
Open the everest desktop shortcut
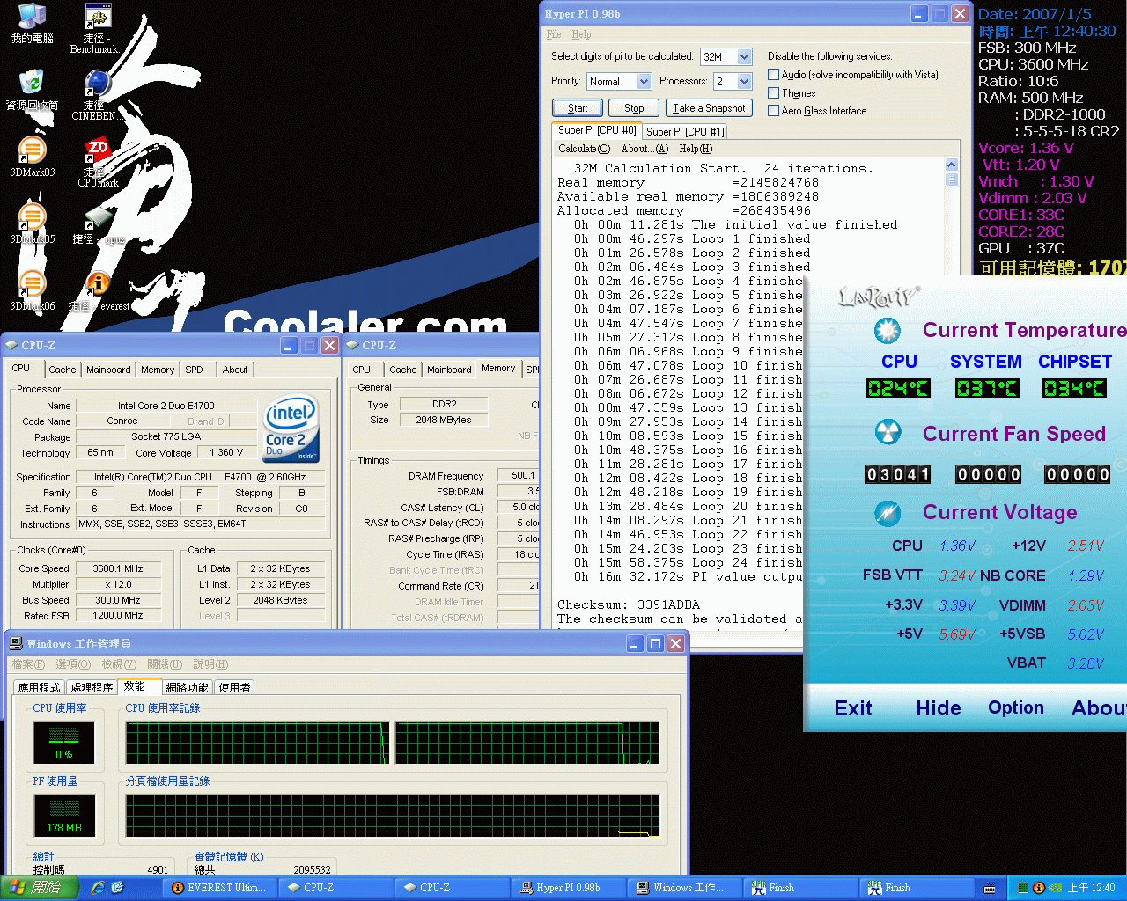(x=99, y=291)
